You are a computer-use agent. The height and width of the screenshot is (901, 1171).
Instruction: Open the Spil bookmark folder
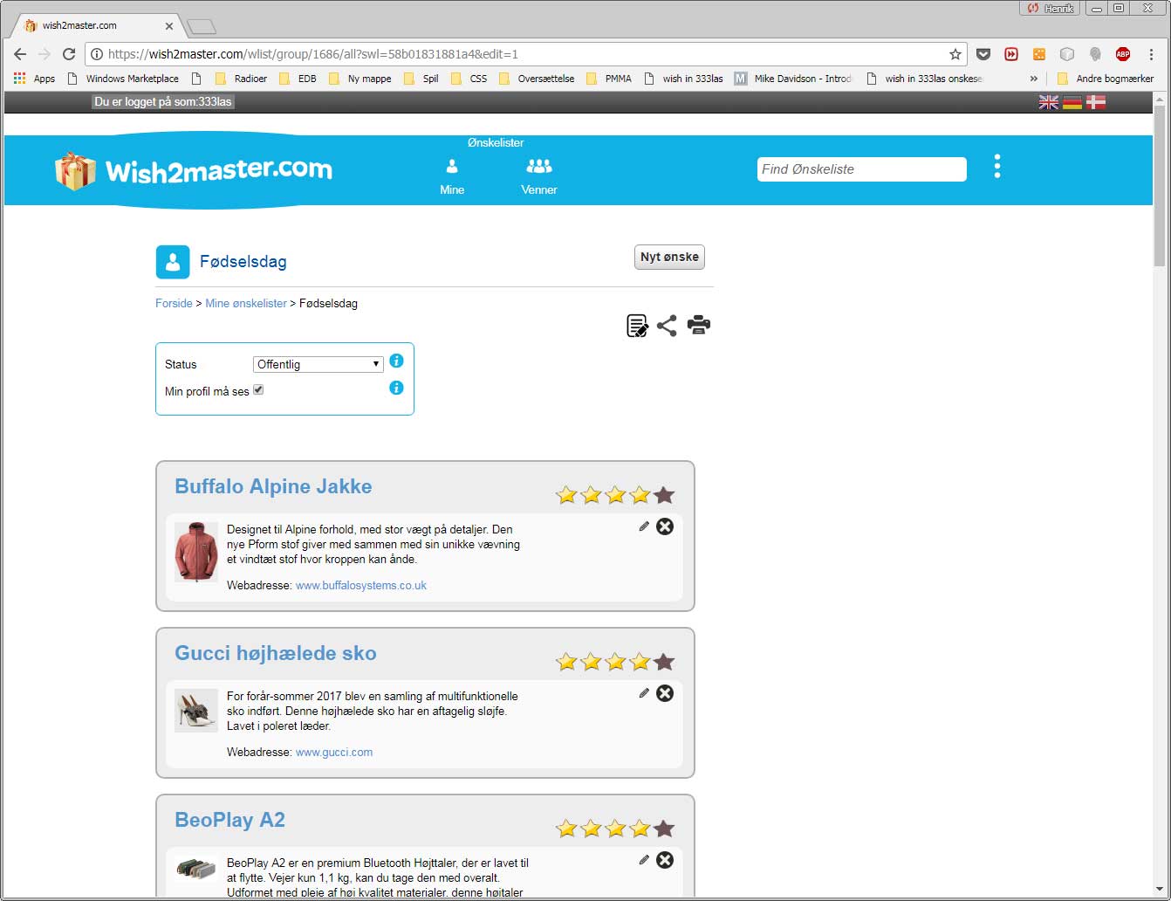point(421,79)
